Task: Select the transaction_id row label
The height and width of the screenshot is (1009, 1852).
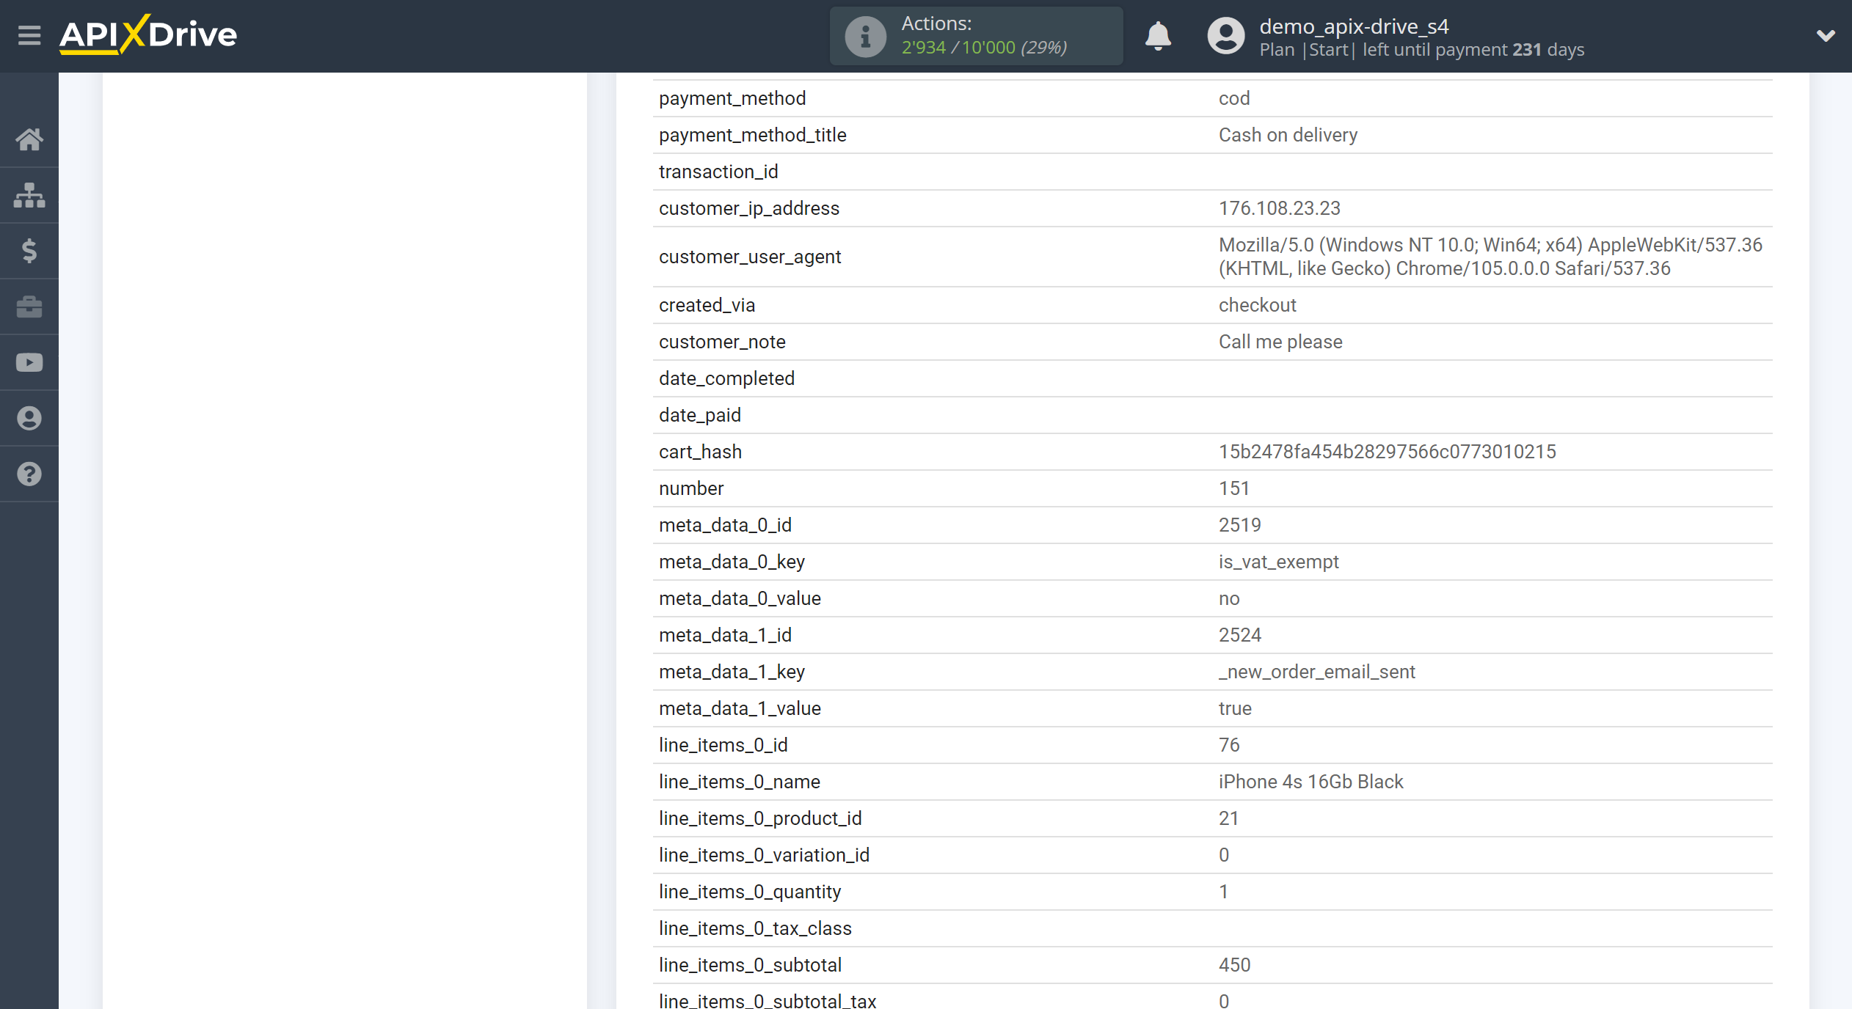Action: point(718,172)
